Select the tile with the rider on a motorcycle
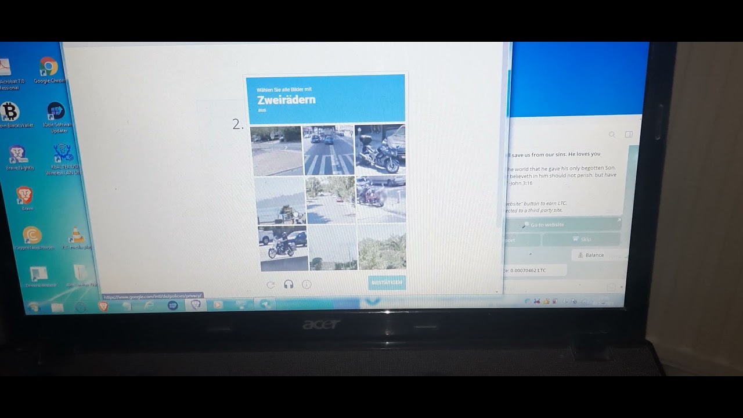This screenshot has height=418, width=743. [283, 248]
